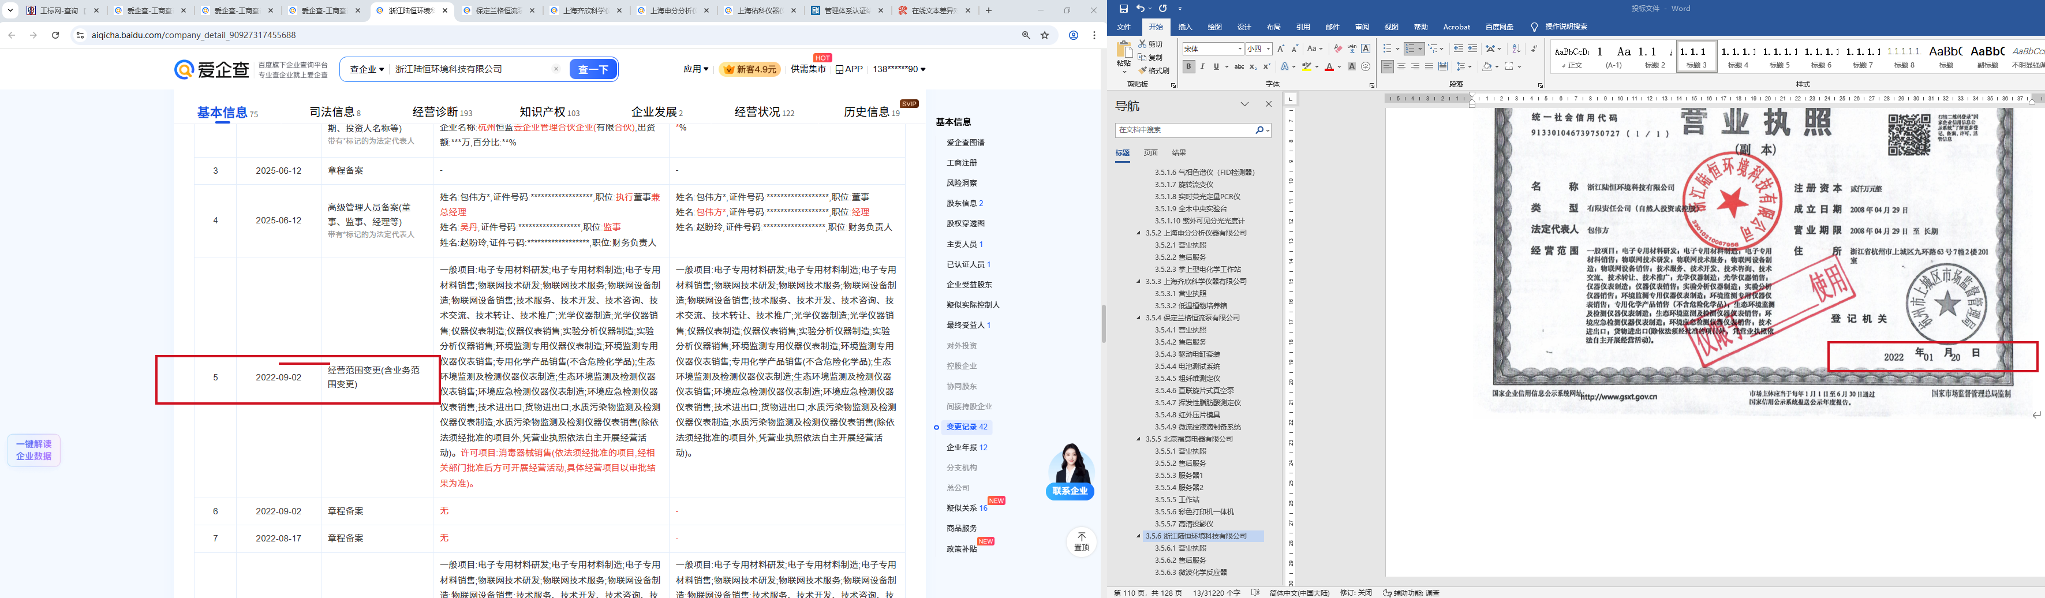Click the 在文档中搜索 navigation search box
Screen dimensions: 2045x598
tap(1184, 130)
